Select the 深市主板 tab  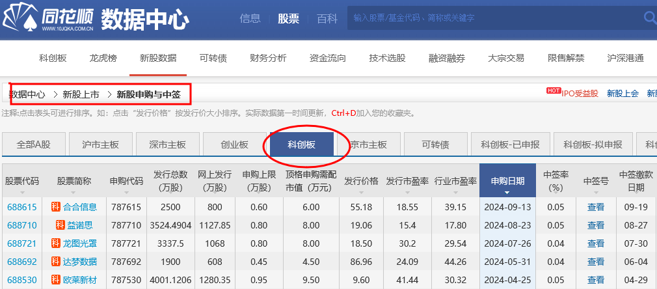pos(168,144)
